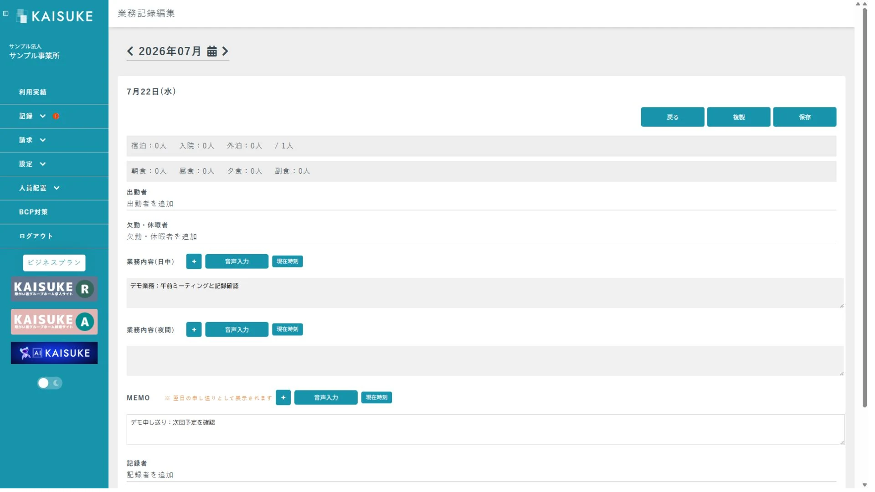Go to previous month arrow
This screenshot has width=875, height=492.
130,51
